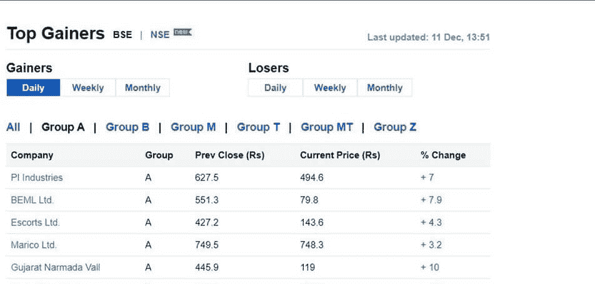Filter by Group MT
The width and height of the screenshot is (595, 284).
click(327, 127)
